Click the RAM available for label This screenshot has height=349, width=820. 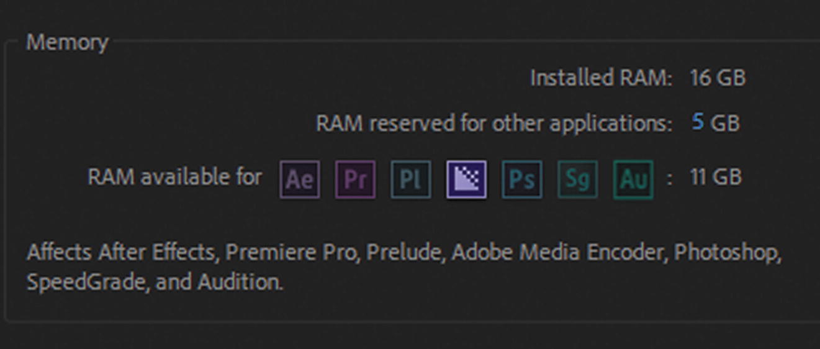click(x=175, y=178)
